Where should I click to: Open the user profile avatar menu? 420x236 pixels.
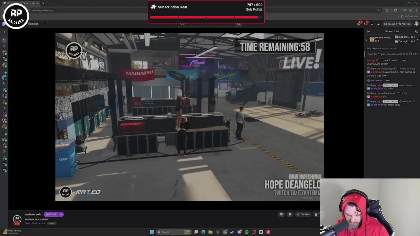click(416, 24)
